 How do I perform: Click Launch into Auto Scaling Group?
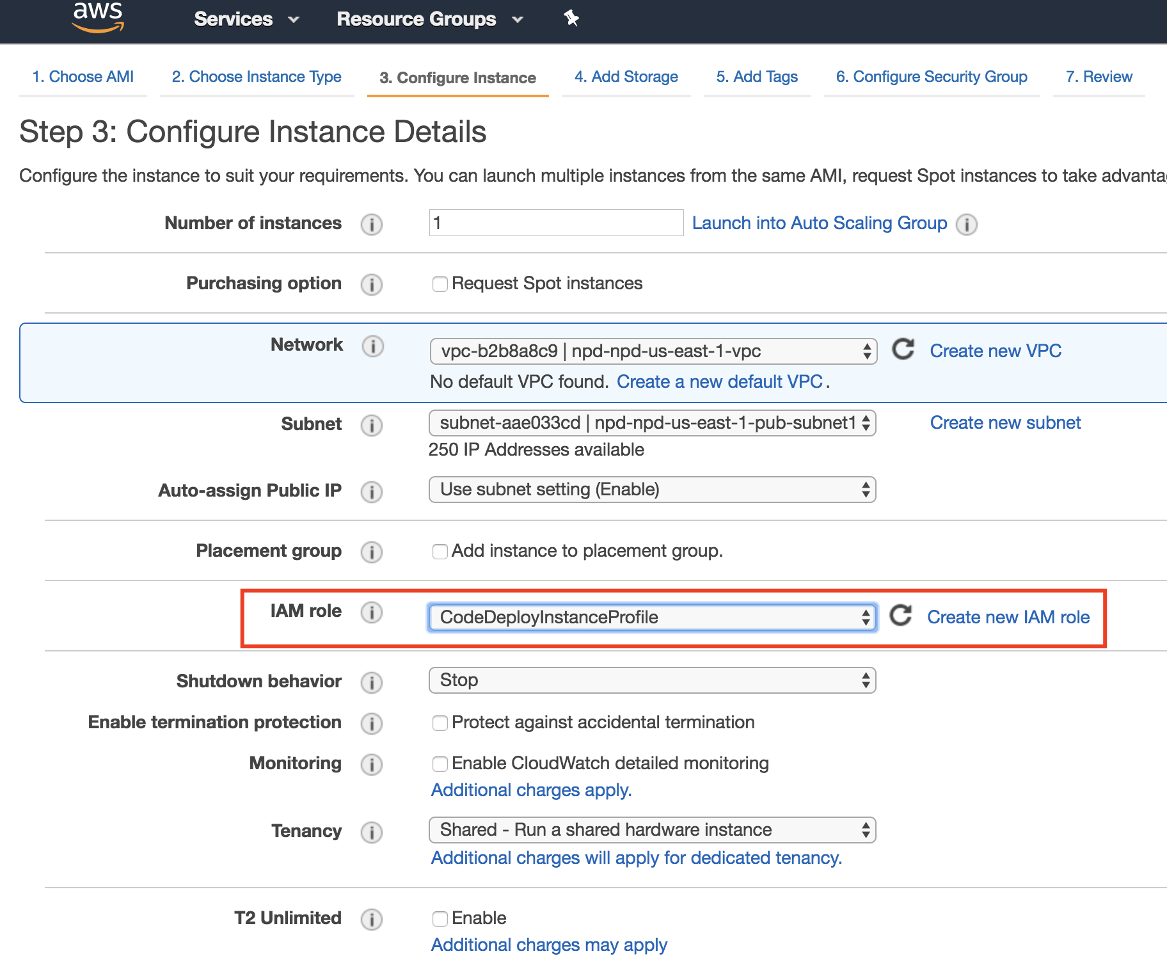click(x=819, y=223)
